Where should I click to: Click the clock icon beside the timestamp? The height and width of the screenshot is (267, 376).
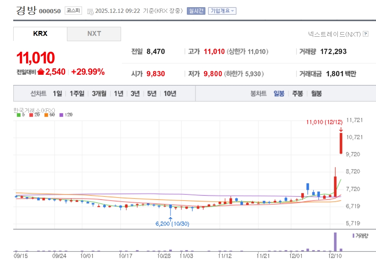90,11
